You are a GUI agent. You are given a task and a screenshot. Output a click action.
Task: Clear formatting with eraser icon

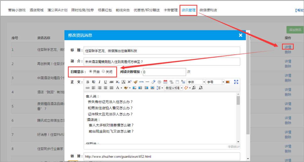pyautogui.click(x=153, y=82)
